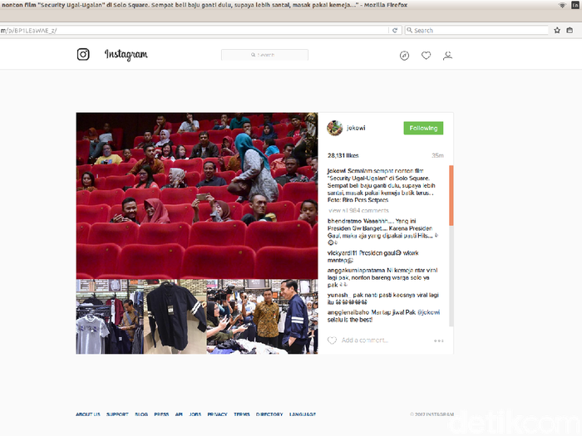
Task: Click the comments scrollbar thumb
Action: (451, 195)
